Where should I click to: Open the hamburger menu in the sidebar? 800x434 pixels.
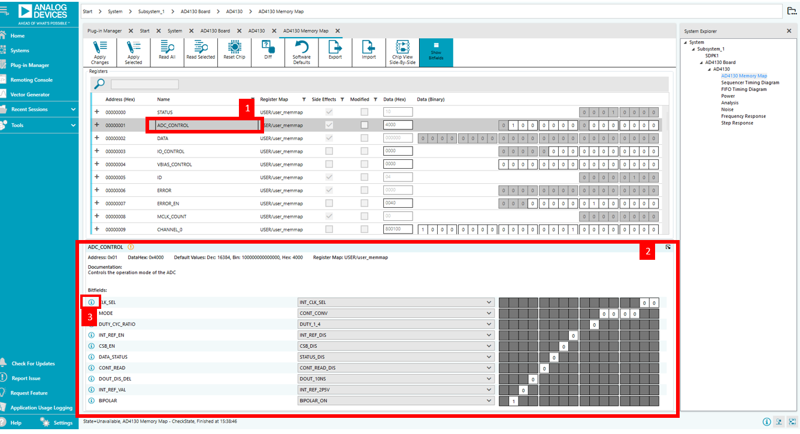tap(5, 10)
